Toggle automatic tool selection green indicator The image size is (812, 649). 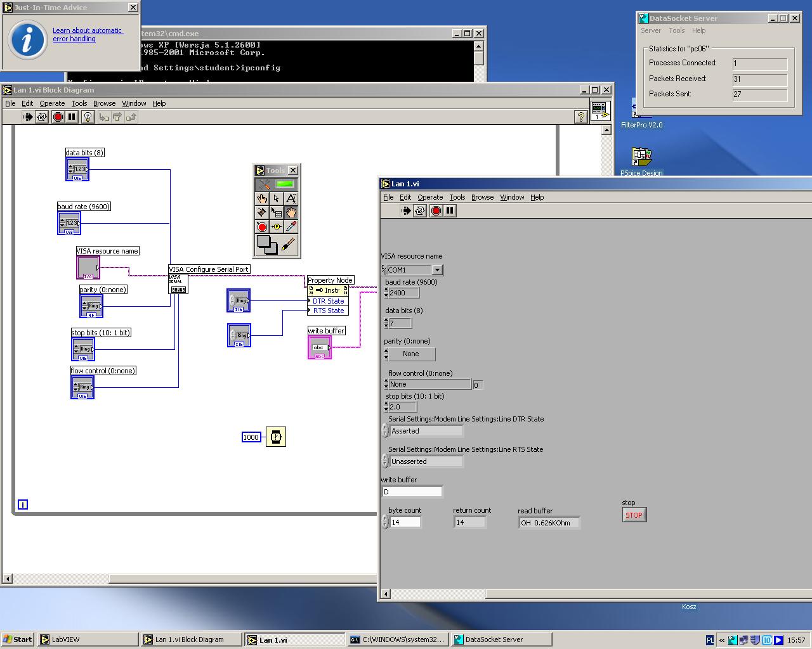[x=285, y=184]
